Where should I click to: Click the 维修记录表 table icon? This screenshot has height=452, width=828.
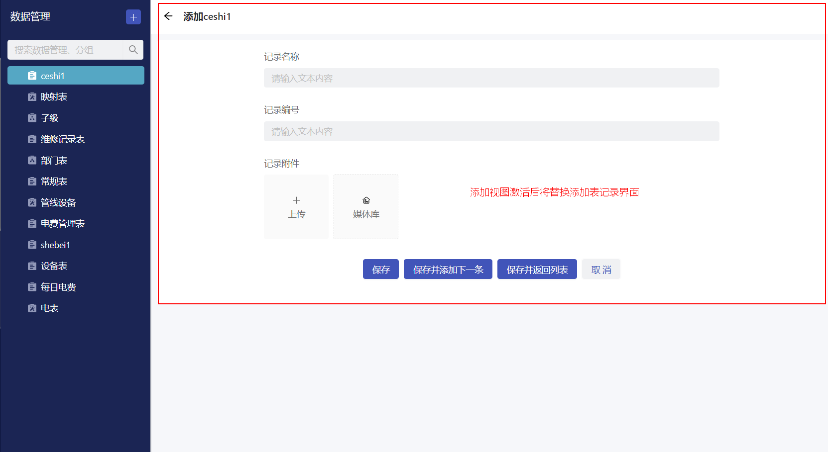tap(32, 139)
